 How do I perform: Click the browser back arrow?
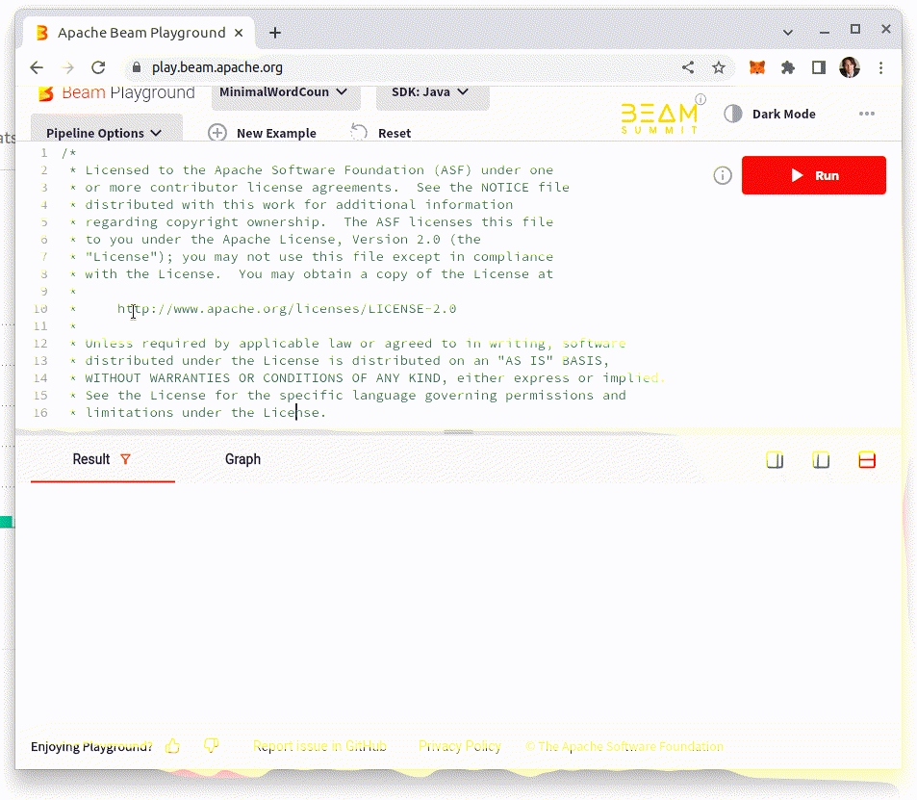37,68
